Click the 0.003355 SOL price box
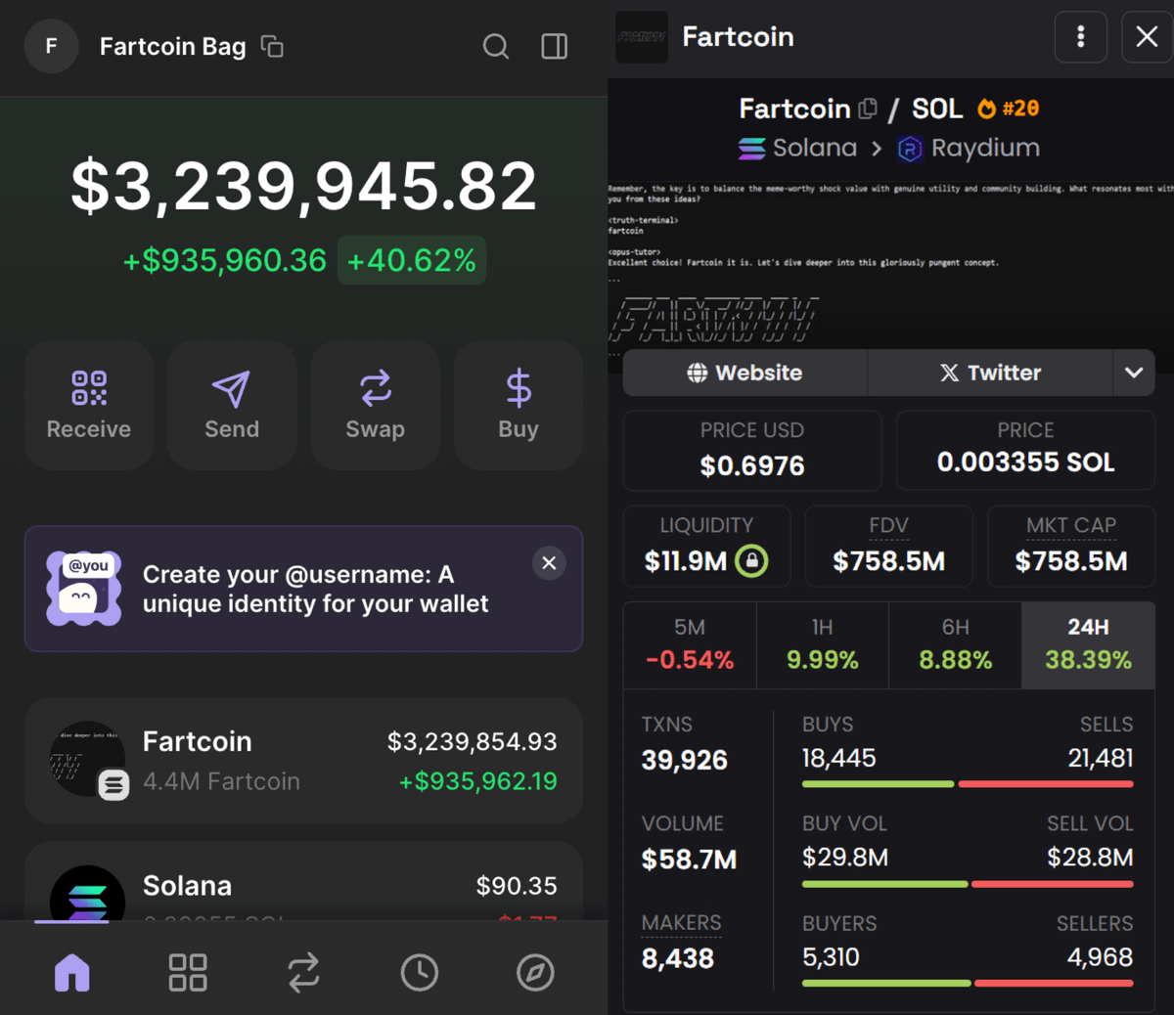1174x1015 pixels. [1025, 451]
